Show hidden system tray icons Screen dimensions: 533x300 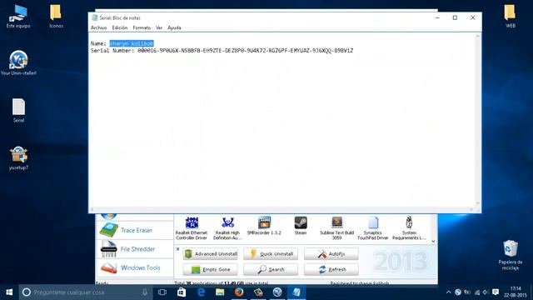[448, 292]
